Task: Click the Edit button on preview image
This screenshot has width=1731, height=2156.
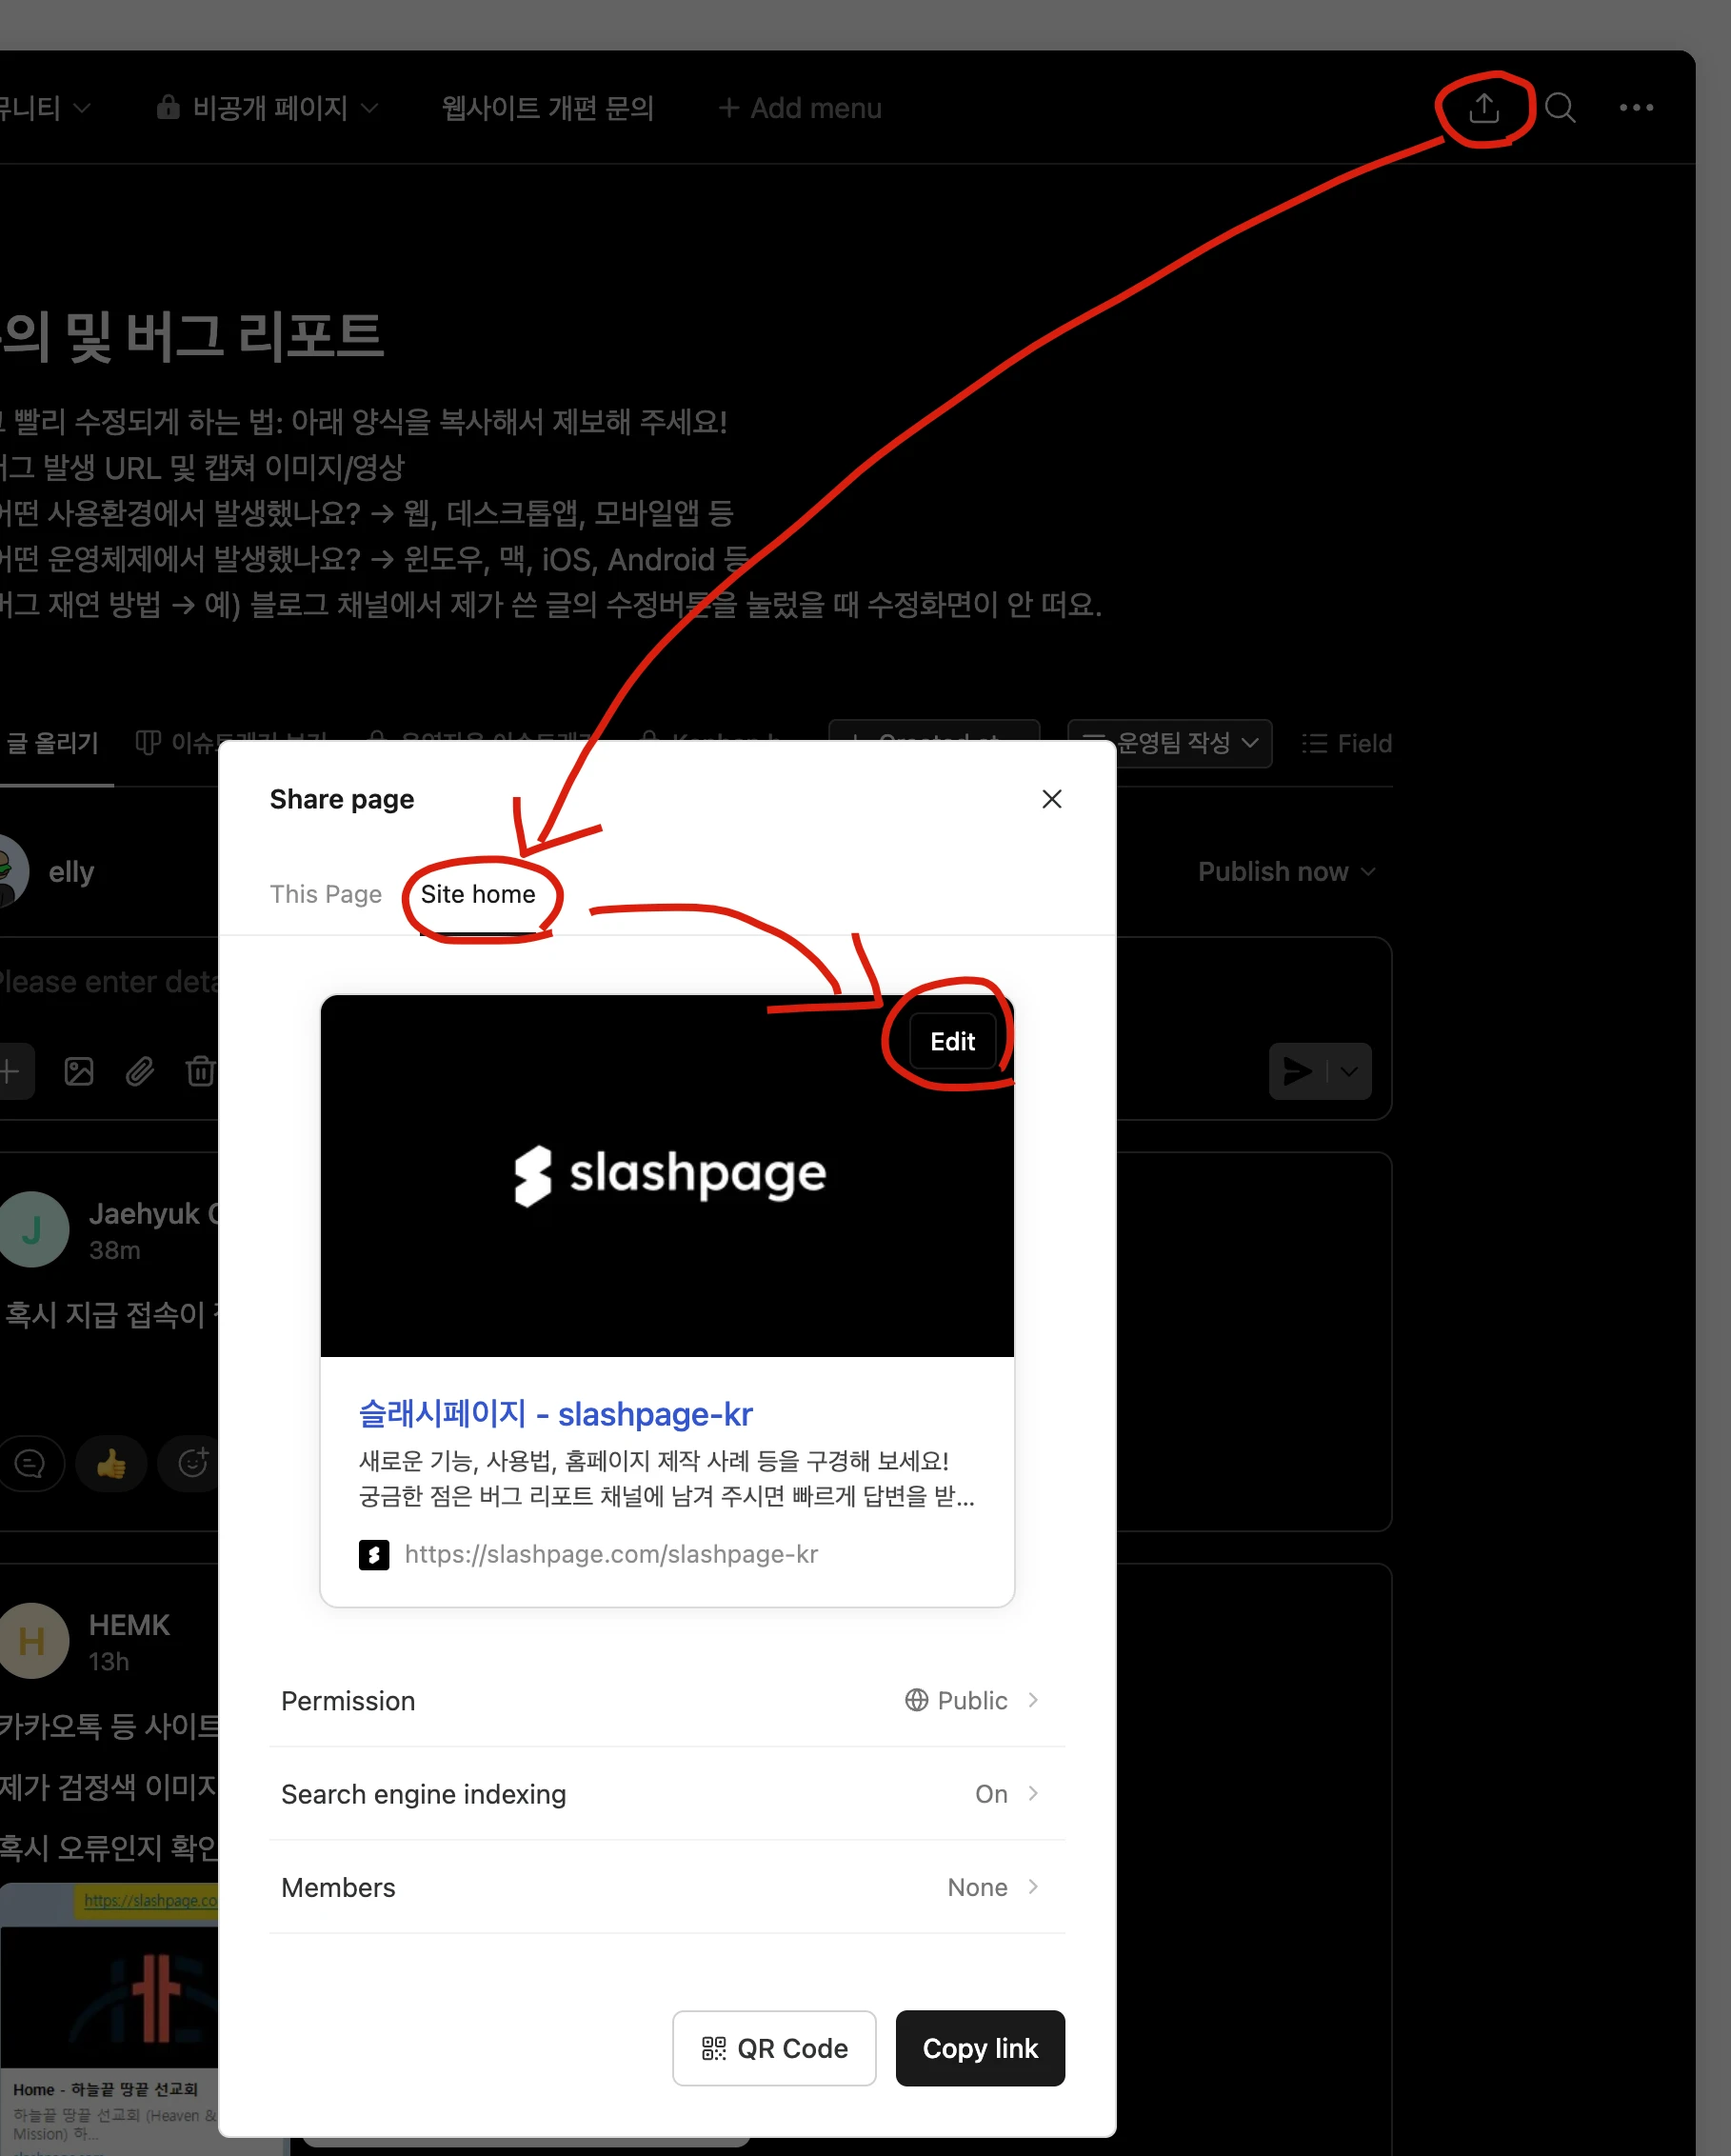Action: point(952,1041)
